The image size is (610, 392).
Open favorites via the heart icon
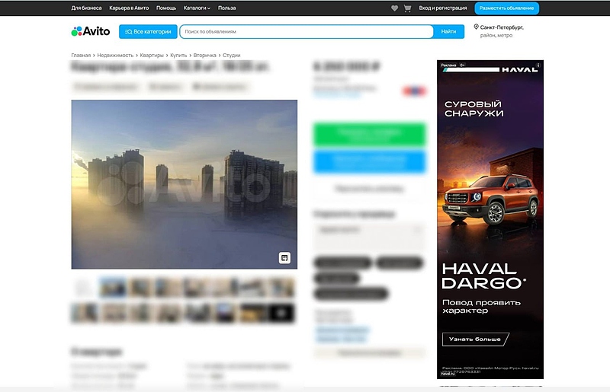(x=394, y=8)
